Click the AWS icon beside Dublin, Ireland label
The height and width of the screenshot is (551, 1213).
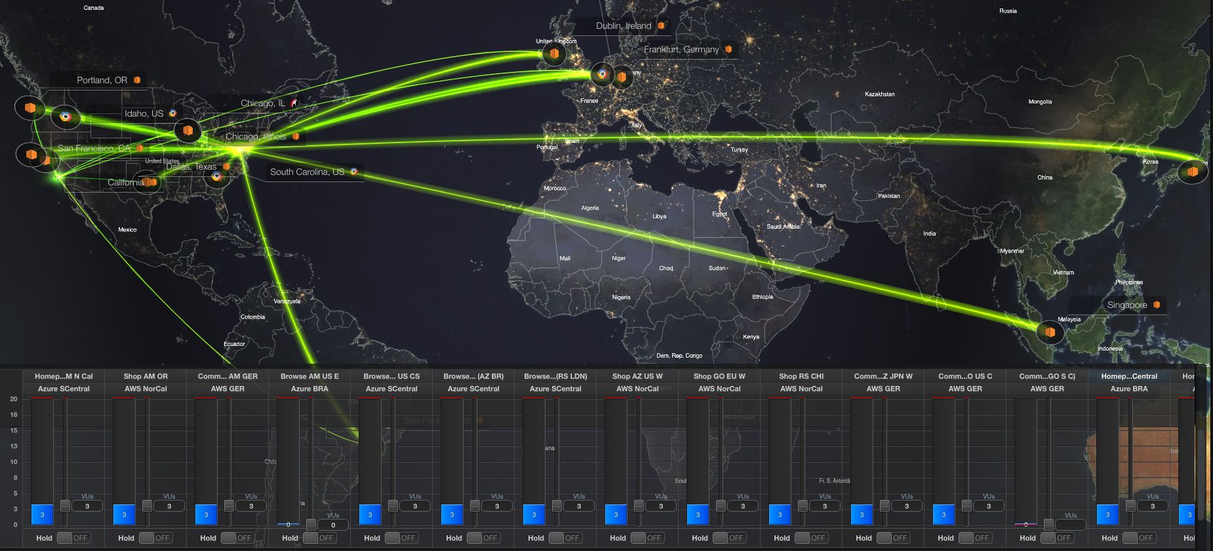click(x=661, y=26)
